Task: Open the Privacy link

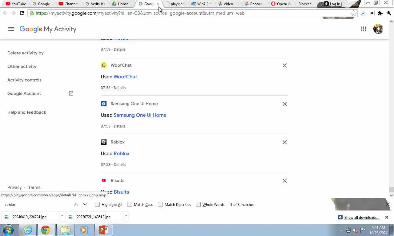Action: point(14,187)
